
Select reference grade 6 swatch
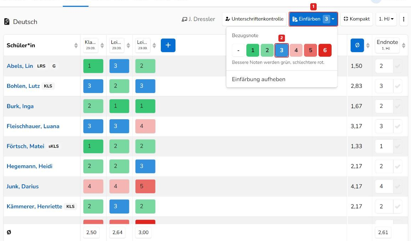(x=325, y=50)
